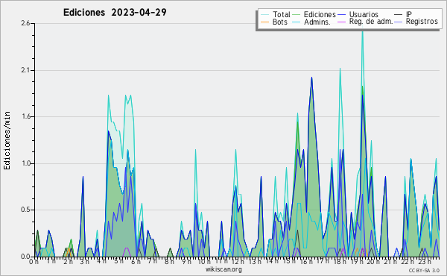Viewport: 447px width, 276px height.
Task: Click the 'Total' legend label
Action: point(281,14)
